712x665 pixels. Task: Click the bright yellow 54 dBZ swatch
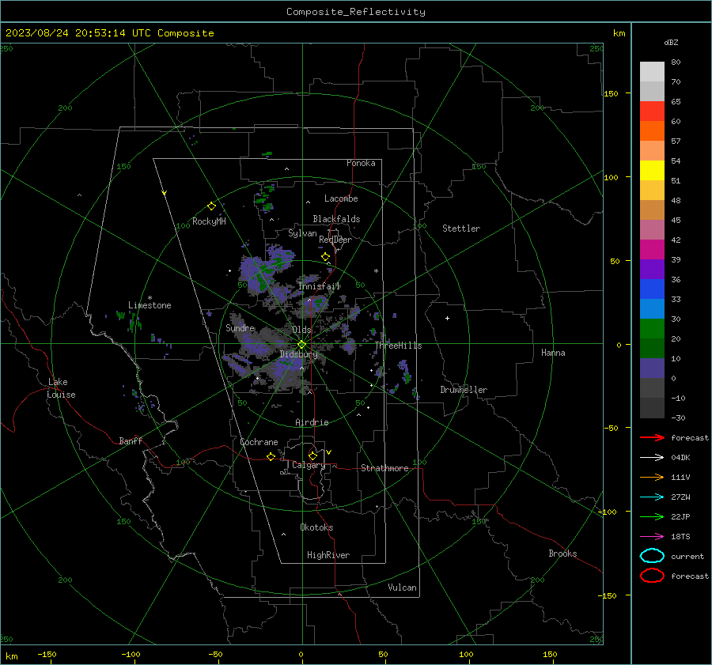652,170
